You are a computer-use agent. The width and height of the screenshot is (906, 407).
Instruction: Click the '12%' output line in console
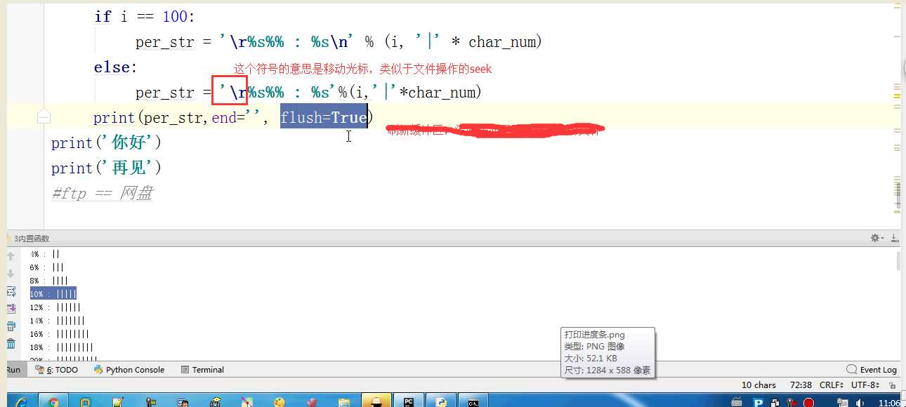pyautogui.click(x=55, y=307)
